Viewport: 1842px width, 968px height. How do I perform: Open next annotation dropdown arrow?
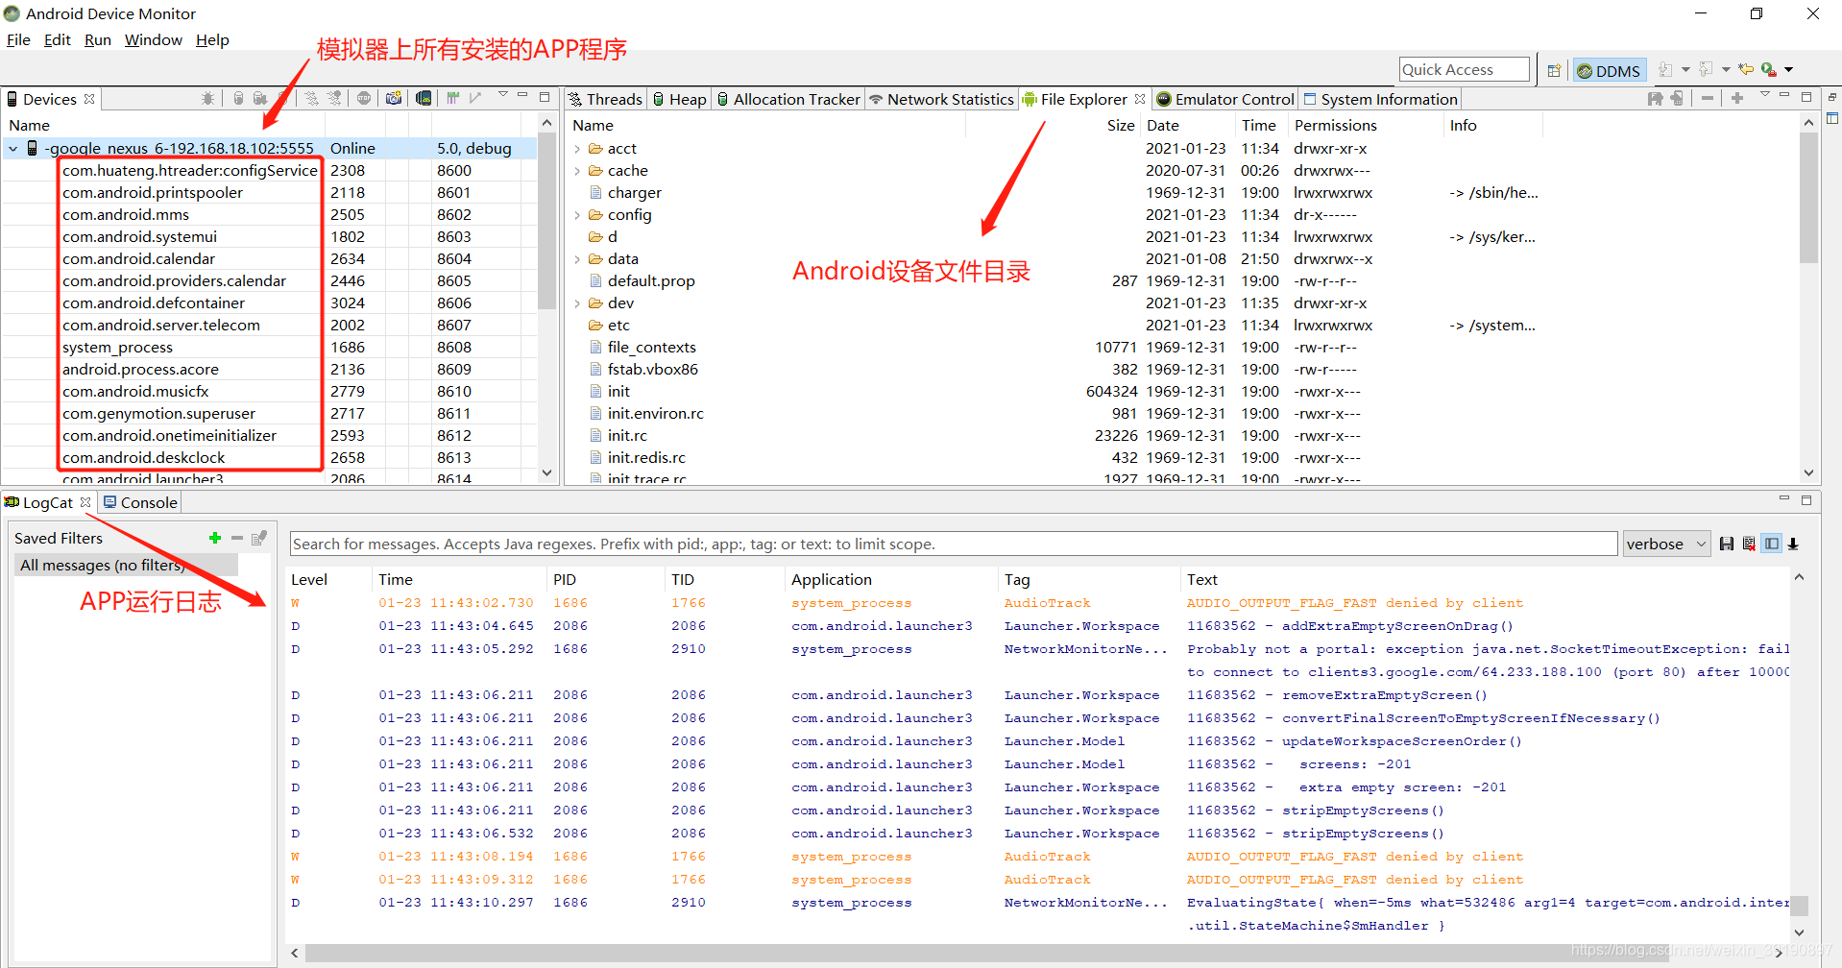click(x=1685, y=69)
